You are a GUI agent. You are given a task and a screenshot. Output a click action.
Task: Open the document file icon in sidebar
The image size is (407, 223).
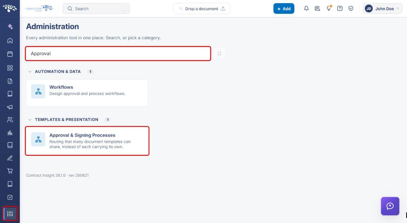pyautogui.click(x=10, y=81)
